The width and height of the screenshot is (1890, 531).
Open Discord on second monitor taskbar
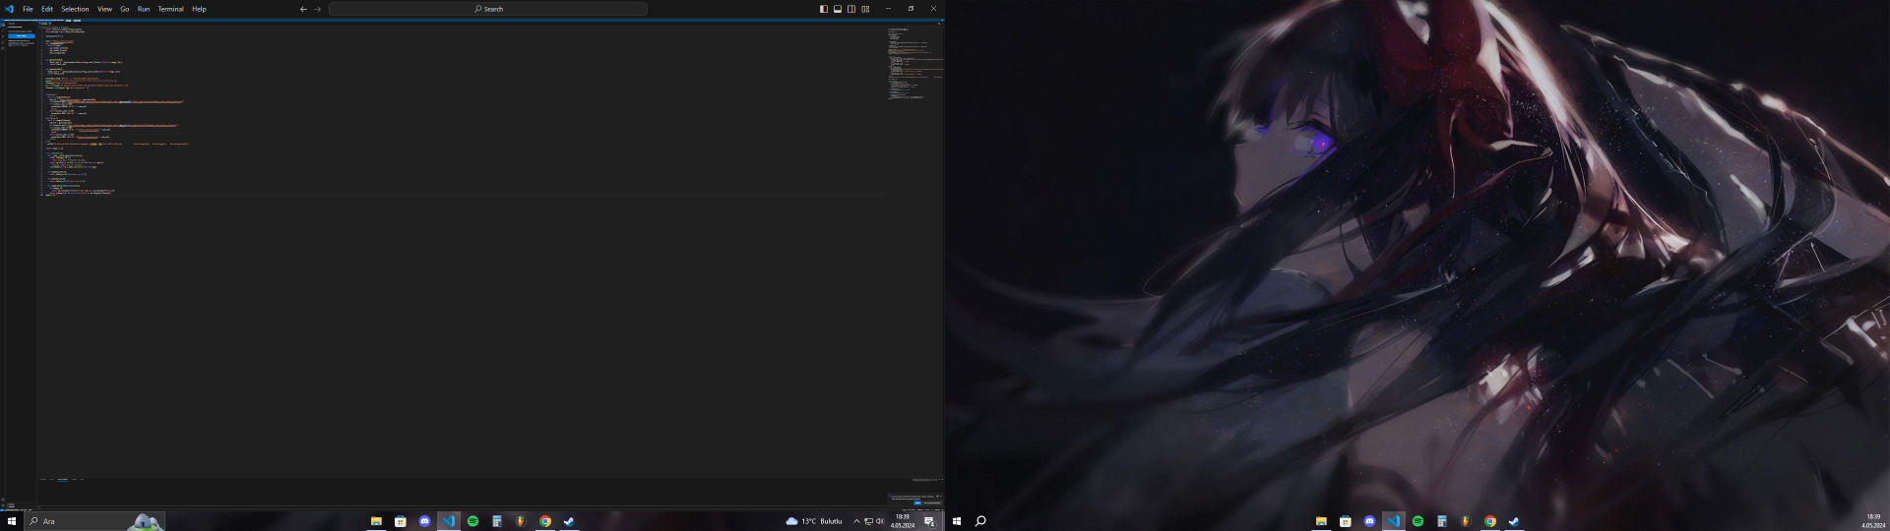coord(1369,521)
